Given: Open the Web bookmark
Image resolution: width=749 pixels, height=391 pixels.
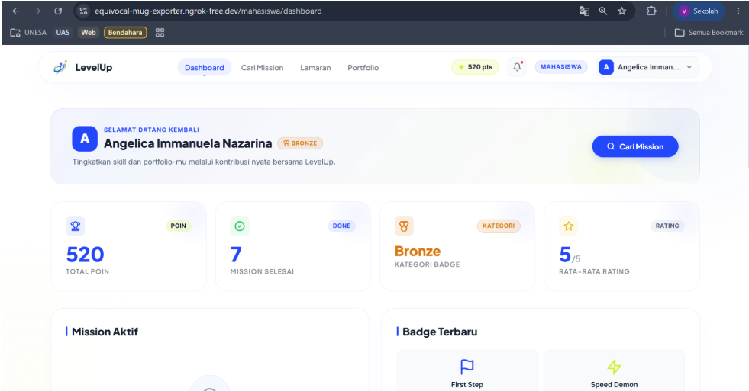Looking at the screenshot, I should [89, 33].
